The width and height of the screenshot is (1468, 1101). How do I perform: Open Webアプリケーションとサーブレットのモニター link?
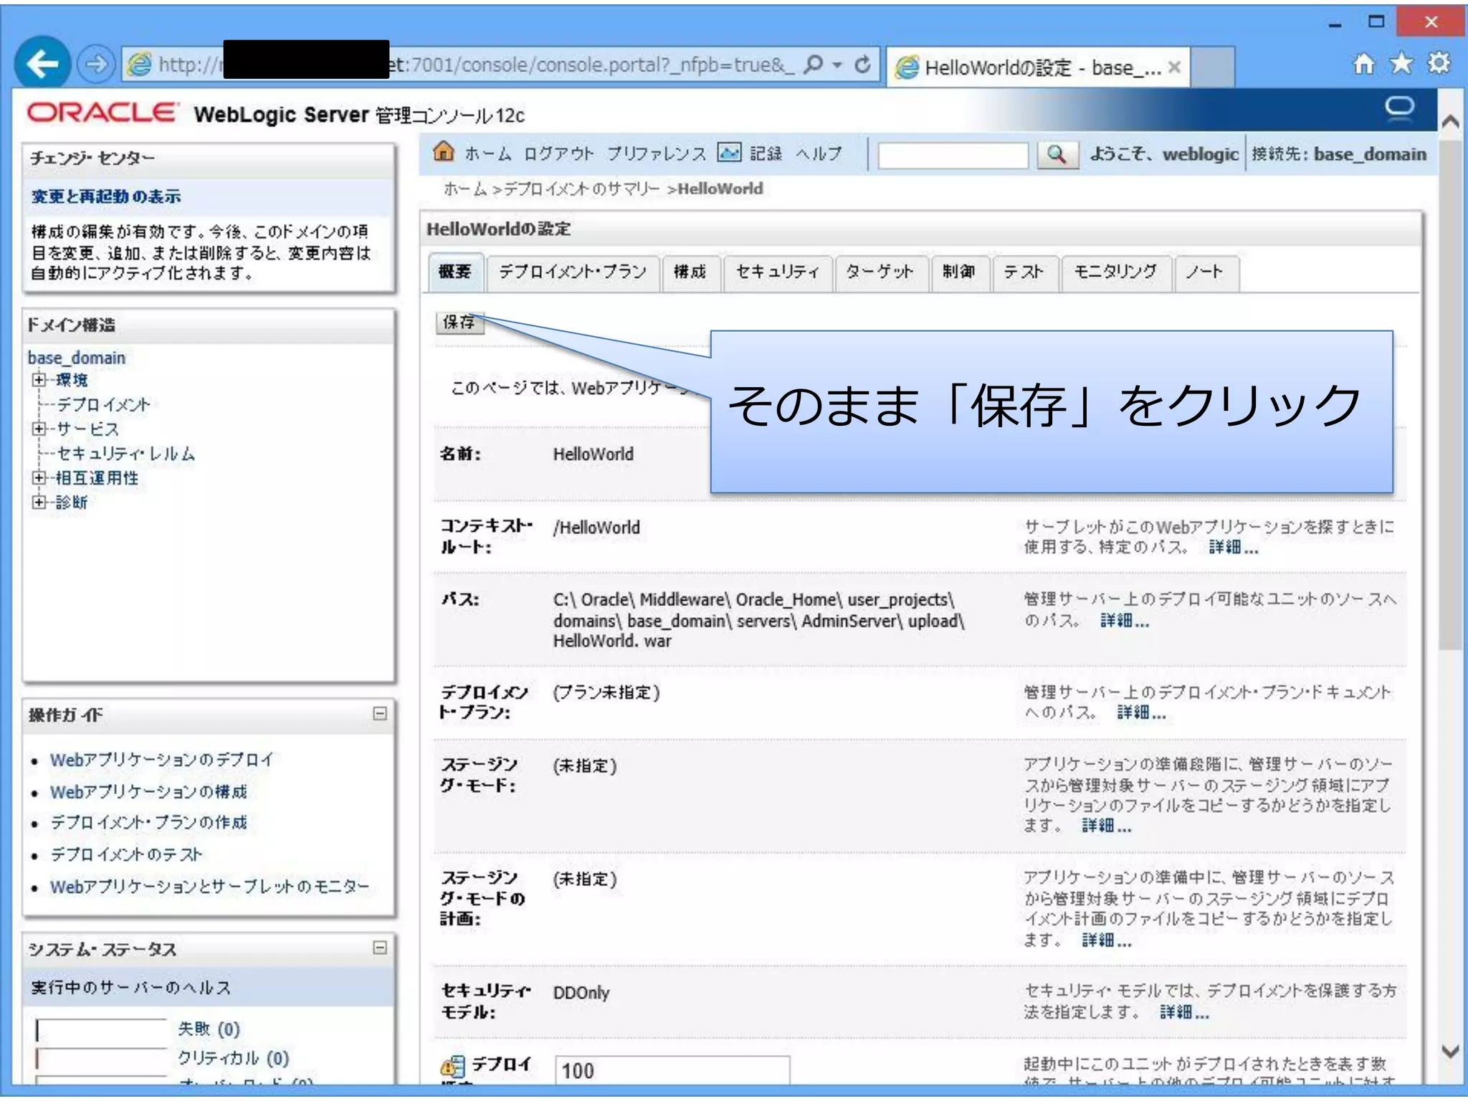(210, 887)
